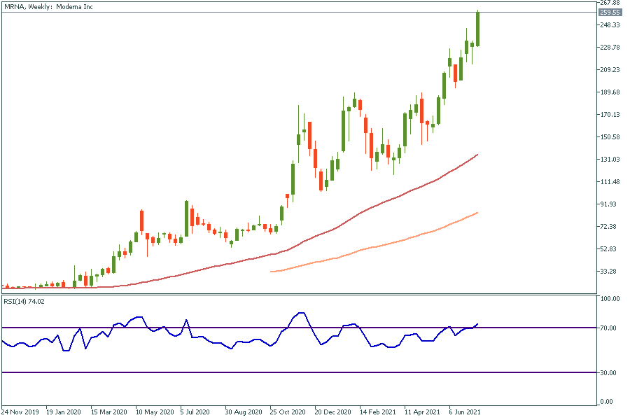Select the 5 Jul 2020 date label

point(196,412)
